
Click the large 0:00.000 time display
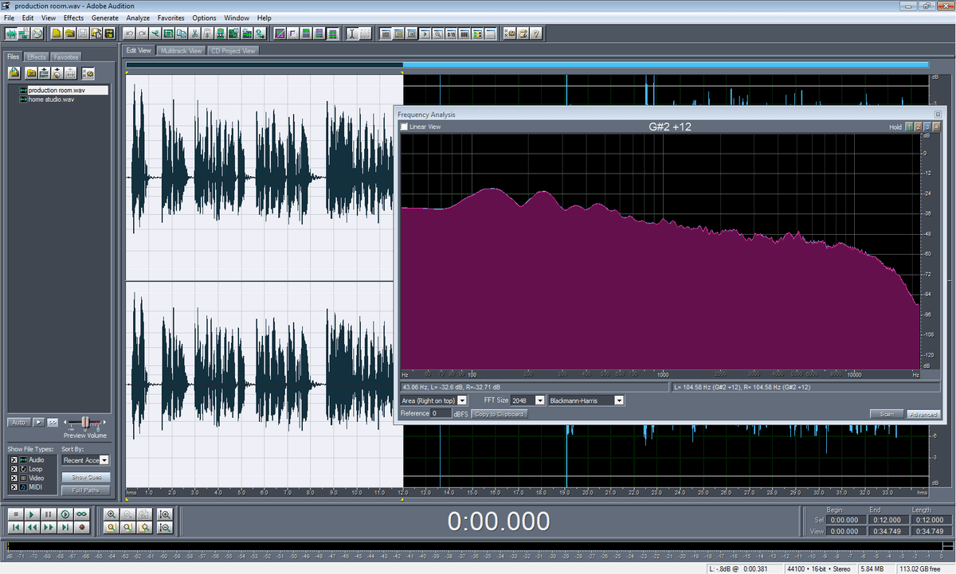coord(499,521)
